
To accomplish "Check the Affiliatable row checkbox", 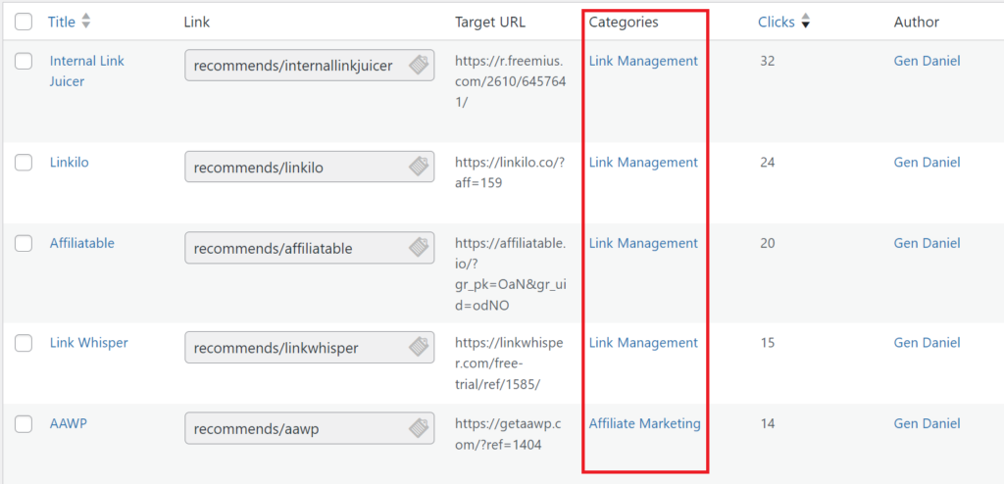I will (x=24, y=243).
